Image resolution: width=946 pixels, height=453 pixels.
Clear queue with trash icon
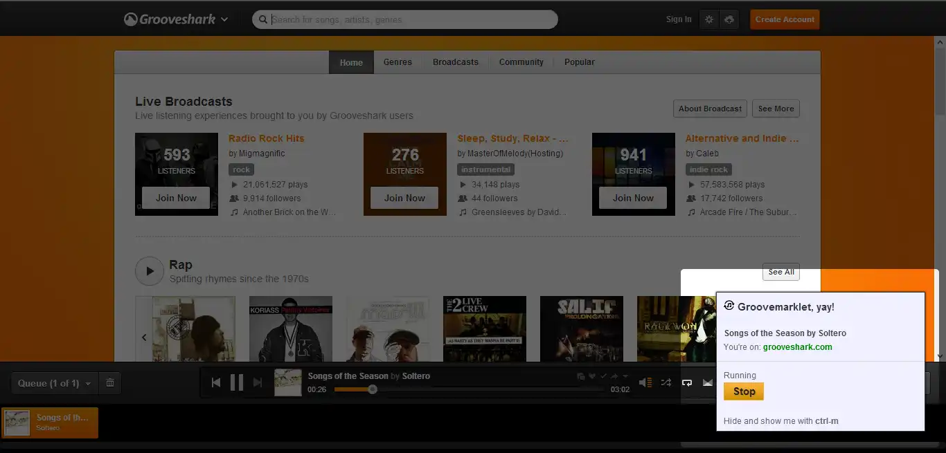[109, 383]
